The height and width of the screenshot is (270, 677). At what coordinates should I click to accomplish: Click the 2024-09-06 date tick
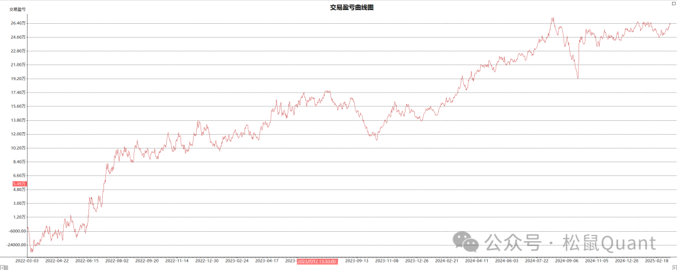[x=568, y=261]
